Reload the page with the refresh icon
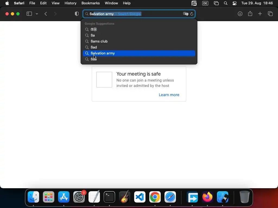The width and height of the screenshot is (278, 208). [x=192, y=14]
